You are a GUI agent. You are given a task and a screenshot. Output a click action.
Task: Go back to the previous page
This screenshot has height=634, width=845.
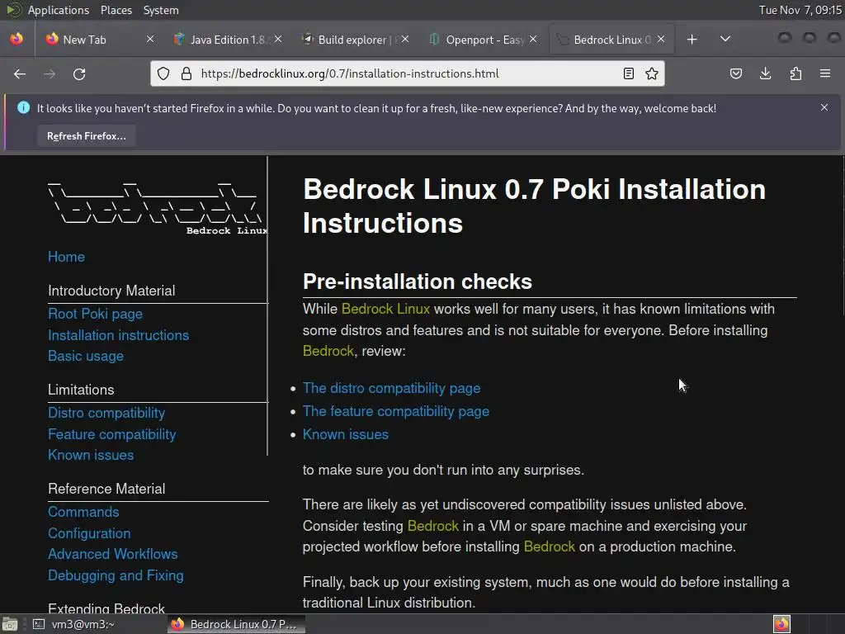point(20,73)
